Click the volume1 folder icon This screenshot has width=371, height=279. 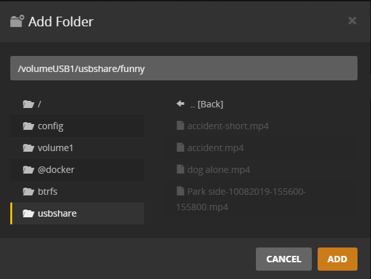click(x=29, y=148)
